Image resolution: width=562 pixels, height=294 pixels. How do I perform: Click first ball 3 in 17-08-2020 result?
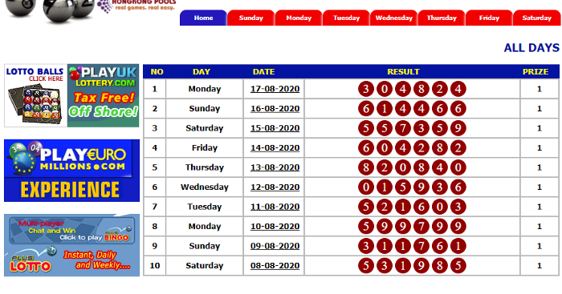click(366, 89)
